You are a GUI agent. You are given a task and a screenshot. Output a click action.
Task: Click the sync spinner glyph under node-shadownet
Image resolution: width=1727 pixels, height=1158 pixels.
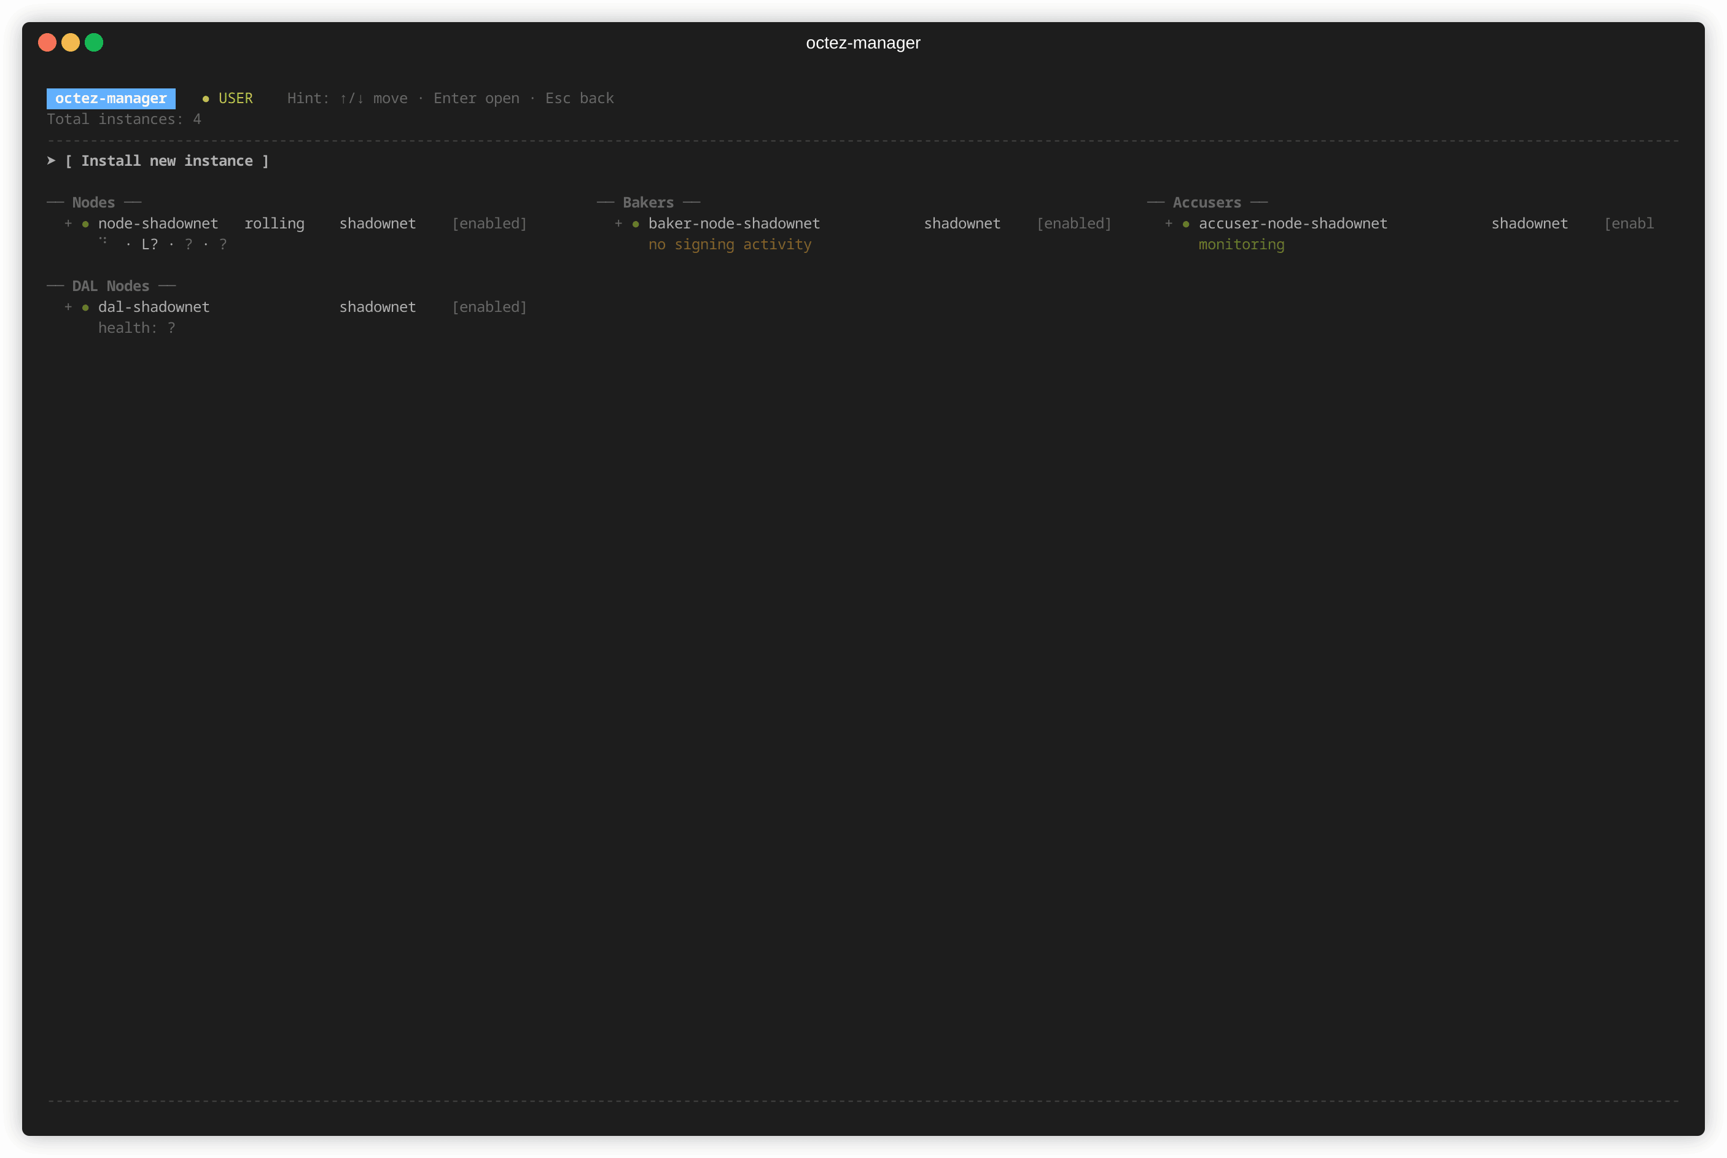click(103, 240)
